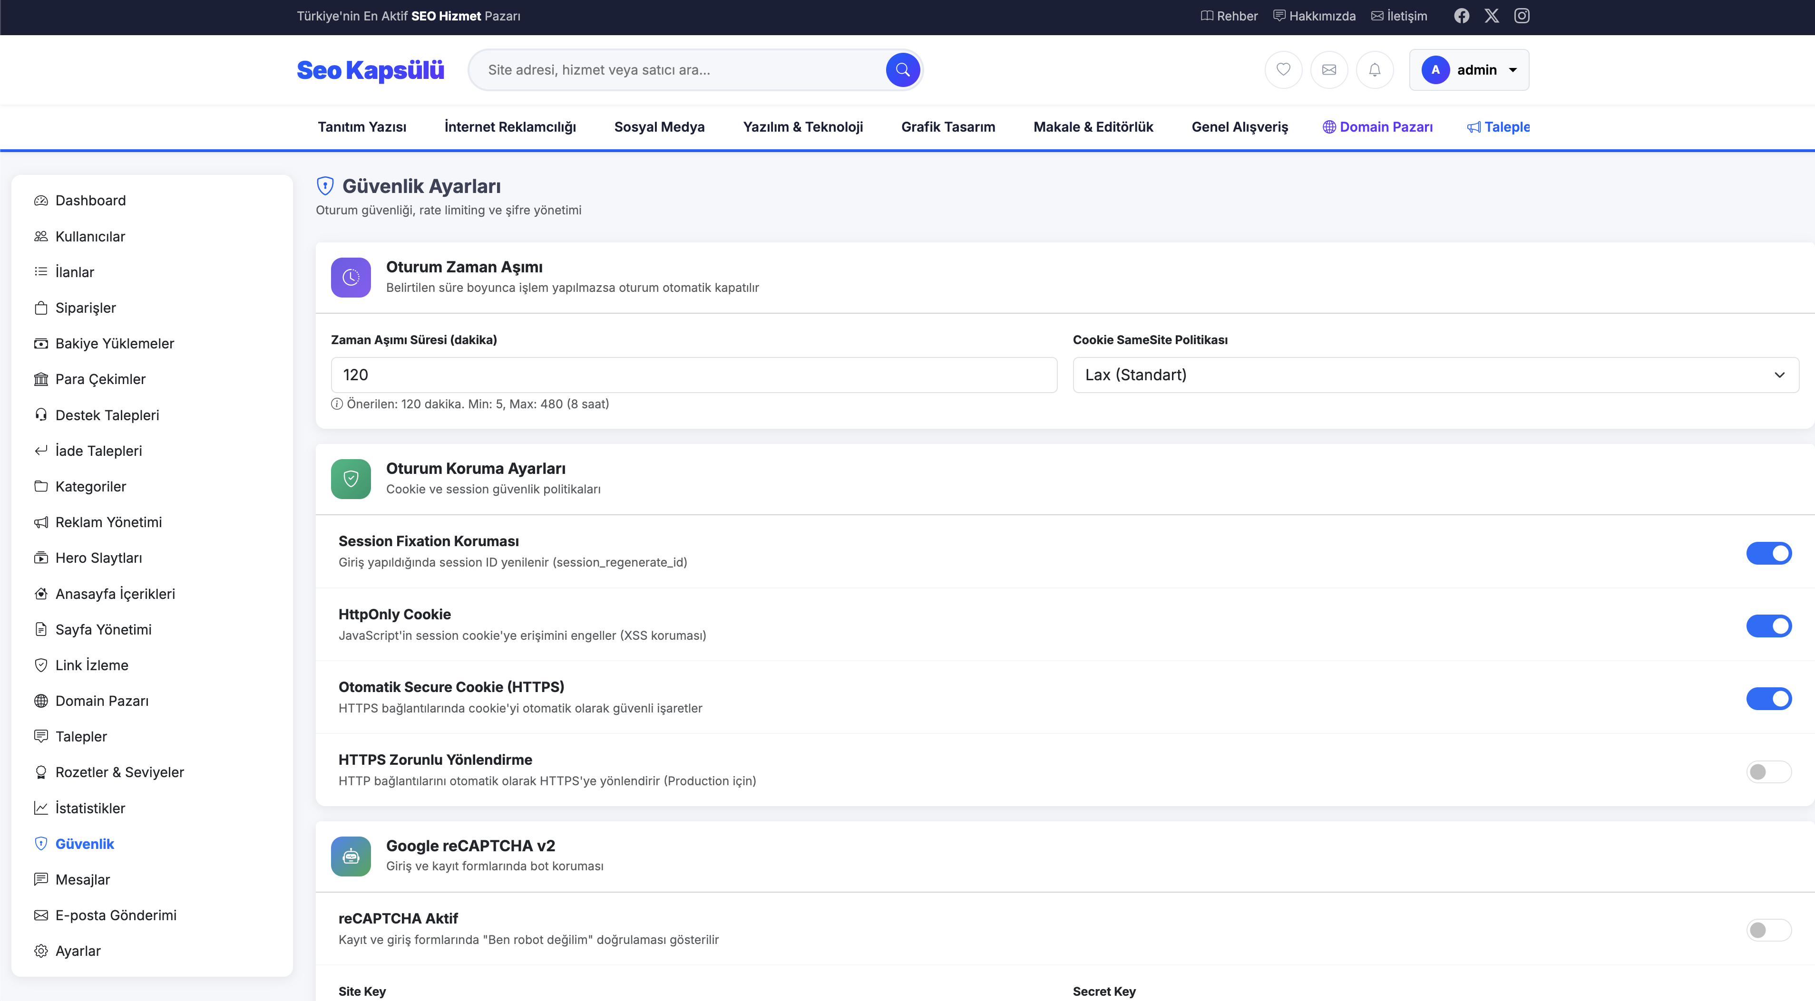Open the X (Twitter) social icon
This screenshot has height=1001, width=1815.
pyautogui.click(x=1492, y=16)
